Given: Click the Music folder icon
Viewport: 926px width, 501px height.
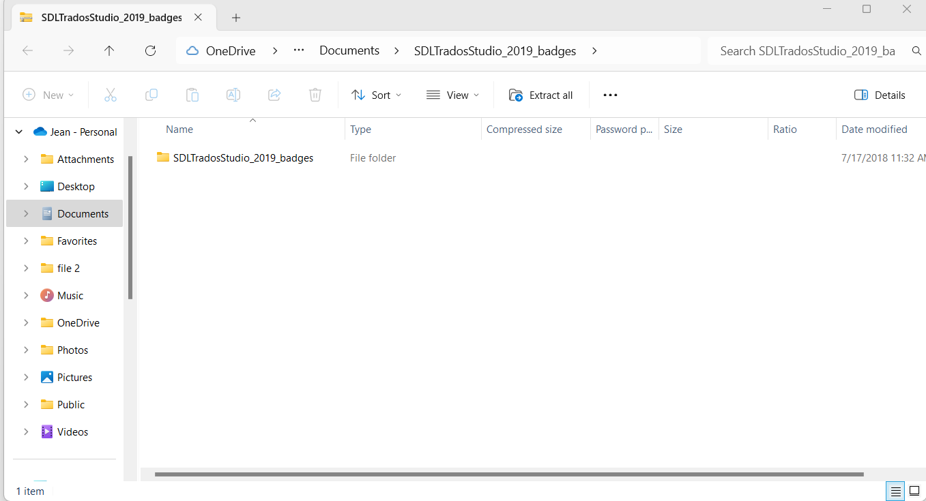Looking at the screenshot, I should (47, 295).
